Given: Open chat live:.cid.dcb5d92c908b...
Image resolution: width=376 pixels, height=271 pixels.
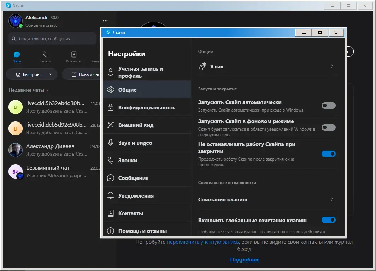Looking at the screenshot, I should [54, 128].
